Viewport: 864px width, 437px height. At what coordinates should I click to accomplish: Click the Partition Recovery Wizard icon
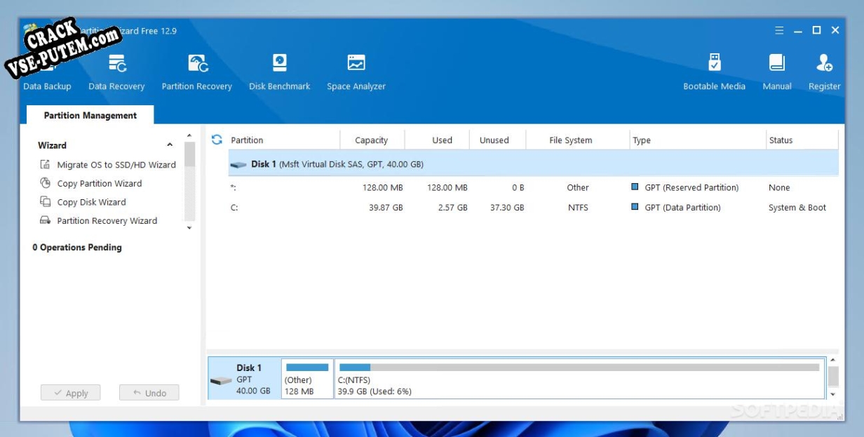pos(46,220)
